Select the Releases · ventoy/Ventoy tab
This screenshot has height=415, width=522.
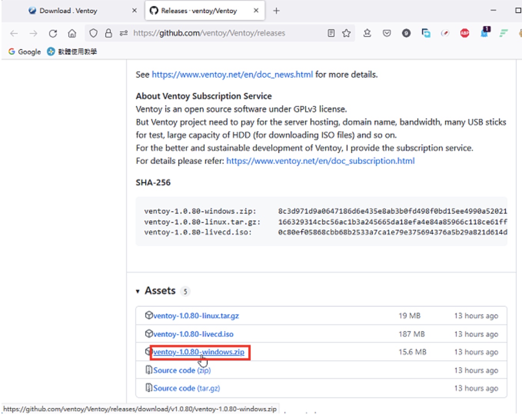tap(204, 11)
